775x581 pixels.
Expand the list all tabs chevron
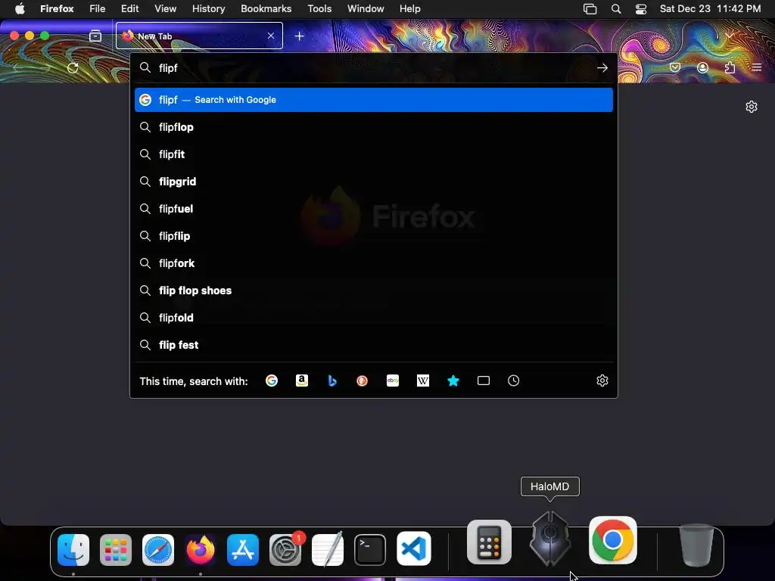pos(730,36)
